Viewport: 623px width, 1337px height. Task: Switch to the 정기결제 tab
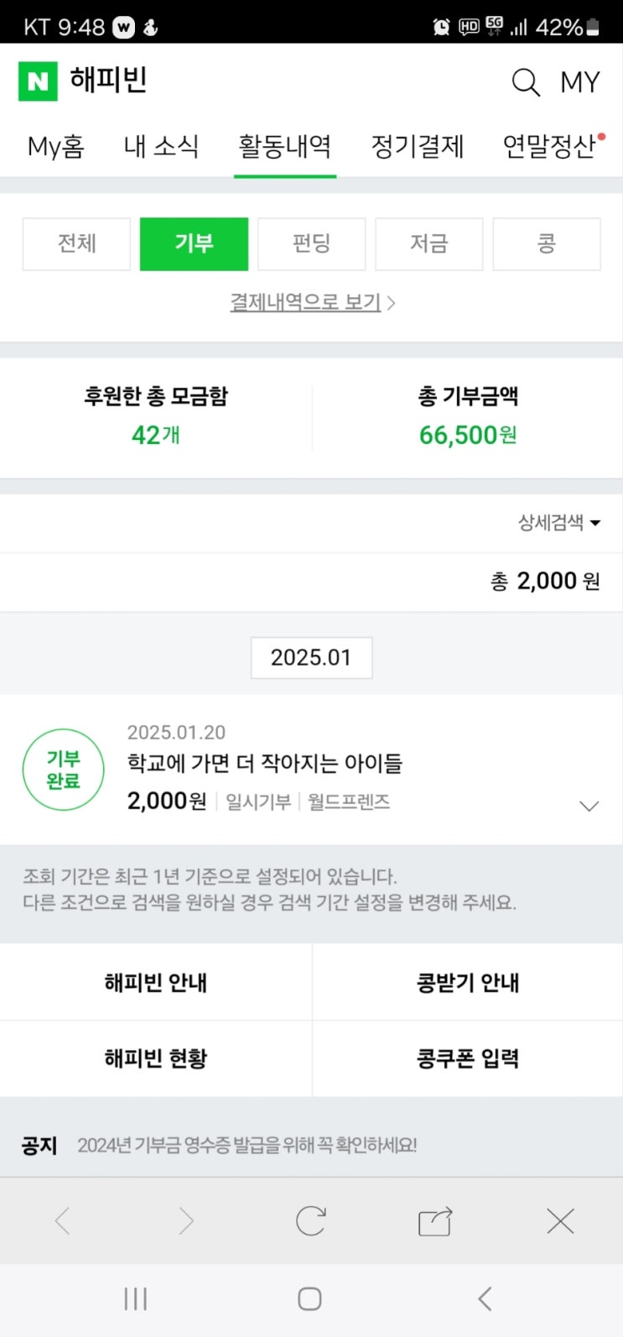click(417, 146)
